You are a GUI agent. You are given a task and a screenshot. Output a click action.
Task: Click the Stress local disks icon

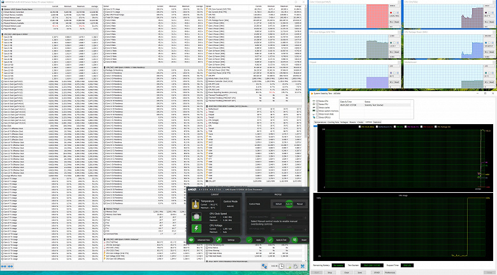coord(313,115)
